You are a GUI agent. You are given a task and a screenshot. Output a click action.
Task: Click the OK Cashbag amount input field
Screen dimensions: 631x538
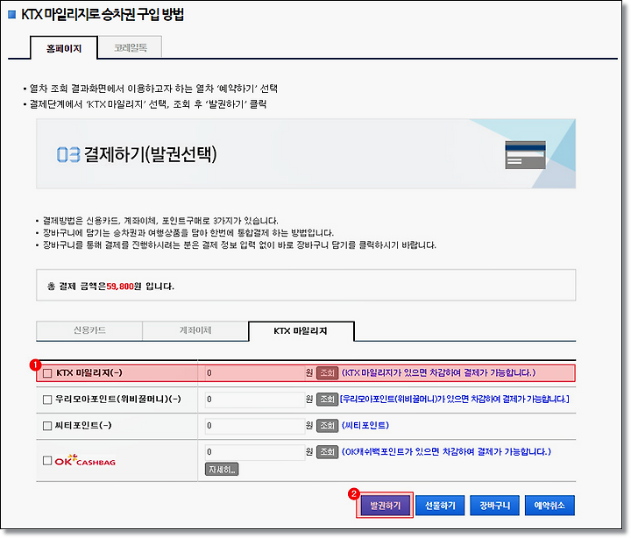coord(255,451)
